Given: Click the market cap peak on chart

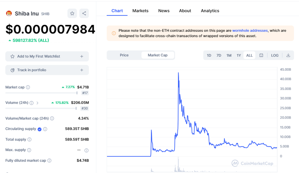Looking at the screenshot, I should [x=178, y=73].
